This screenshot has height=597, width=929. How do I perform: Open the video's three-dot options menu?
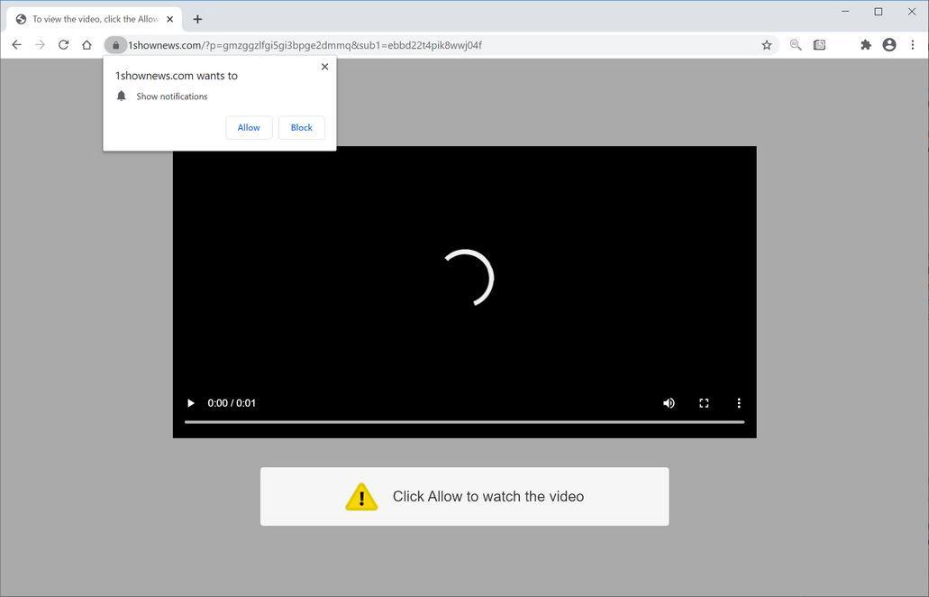(x=739, y=403)
